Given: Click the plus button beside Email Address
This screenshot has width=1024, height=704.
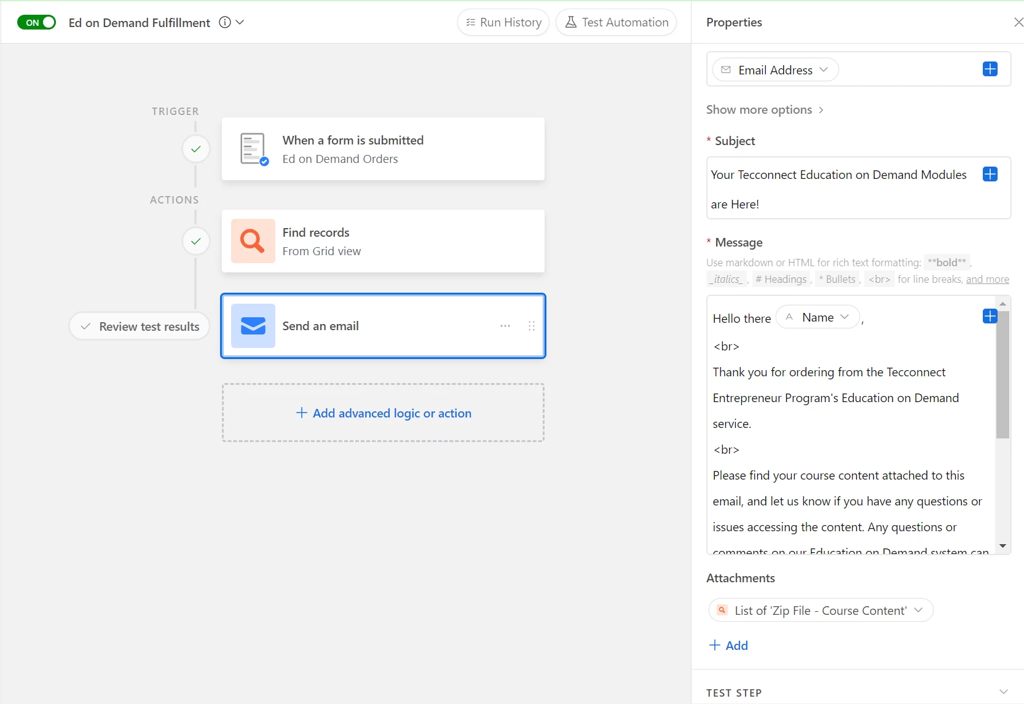Looking at the screenshot, I should (x=990, y=69).
